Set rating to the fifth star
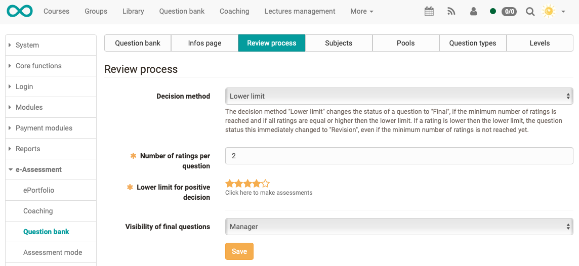The width and height of the screenshot is (579, 266). (266, 184)
